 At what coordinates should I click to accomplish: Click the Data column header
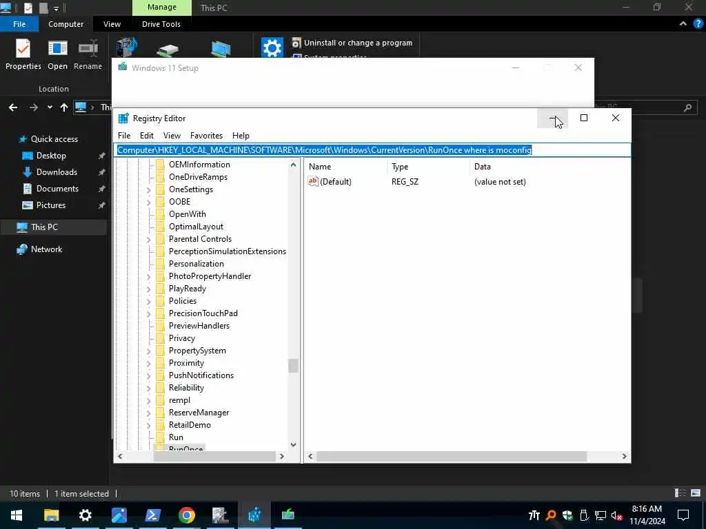pos(482,167)
